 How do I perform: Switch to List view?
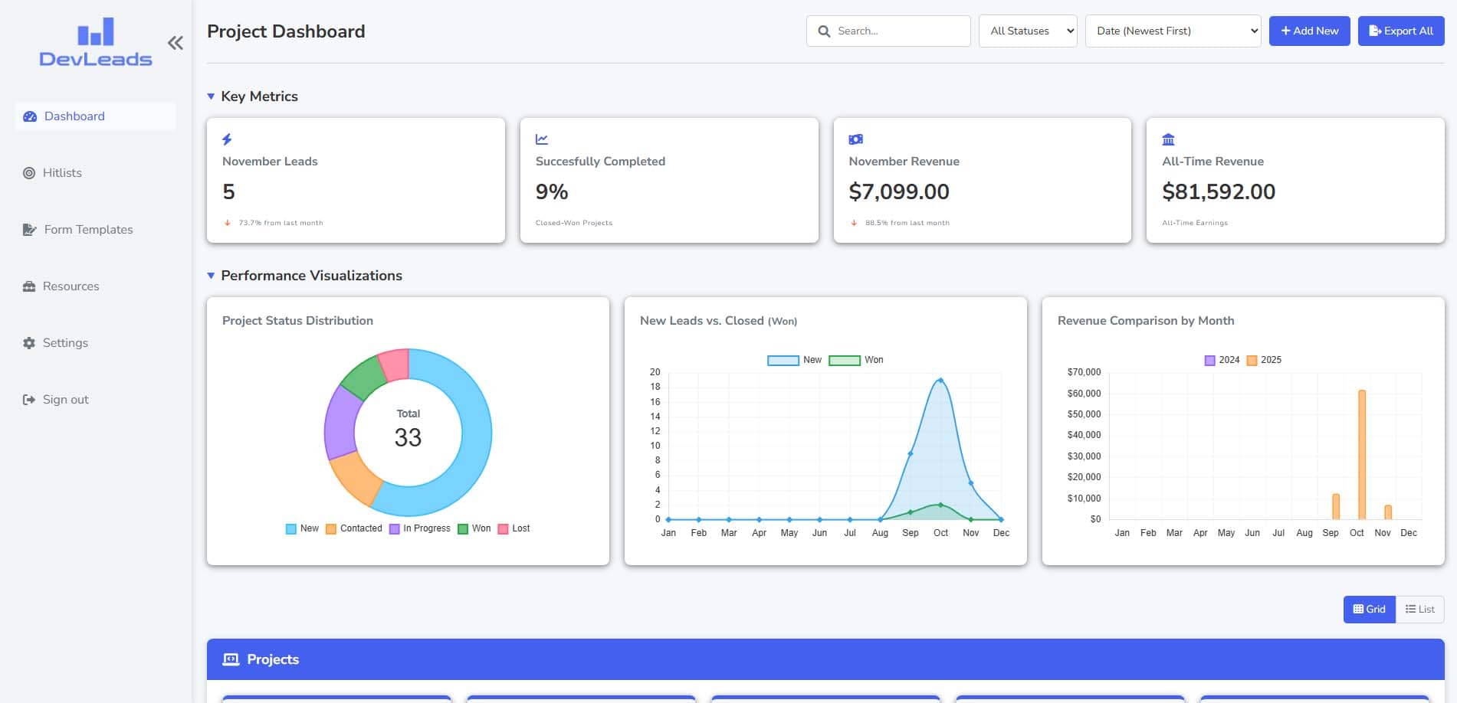[1420, 610]
